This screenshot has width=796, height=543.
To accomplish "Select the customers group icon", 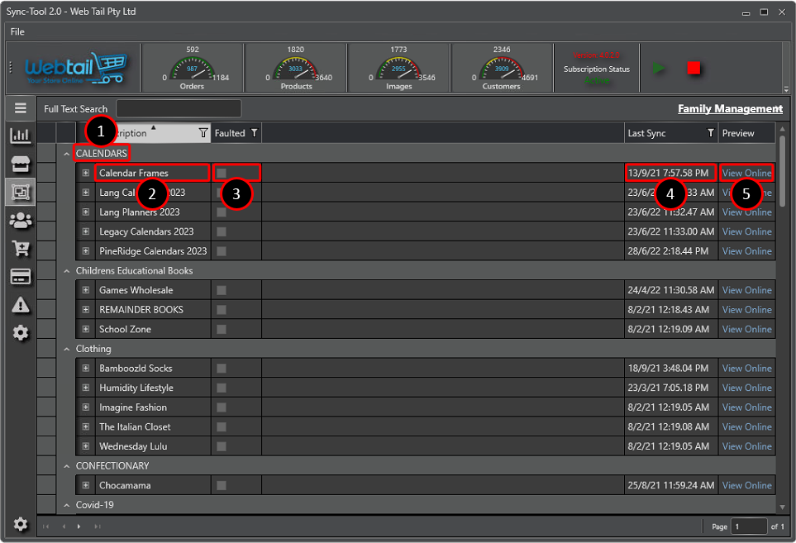I will (21, 220).
